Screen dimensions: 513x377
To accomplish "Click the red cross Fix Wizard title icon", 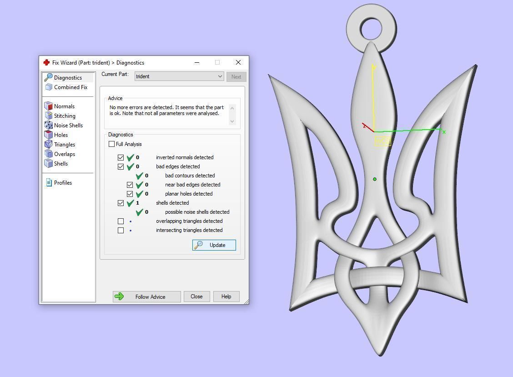I will coord(46,62).
